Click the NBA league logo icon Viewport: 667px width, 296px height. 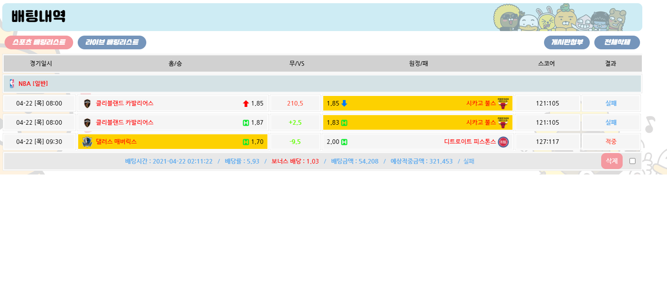point(12,84)
